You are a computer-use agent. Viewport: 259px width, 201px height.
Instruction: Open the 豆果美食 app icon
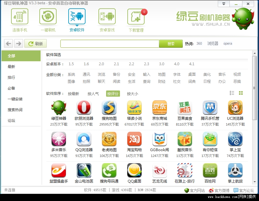tap(185, 108)
